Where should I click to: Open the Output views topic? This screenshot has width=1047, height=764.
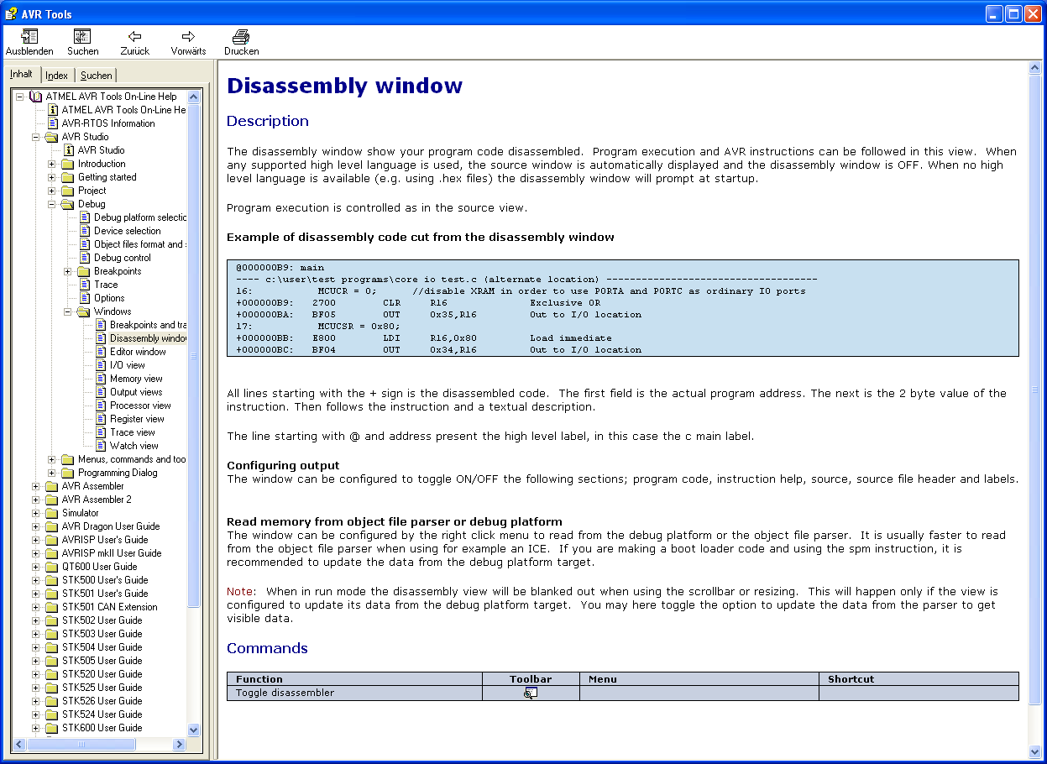[136, 392]
